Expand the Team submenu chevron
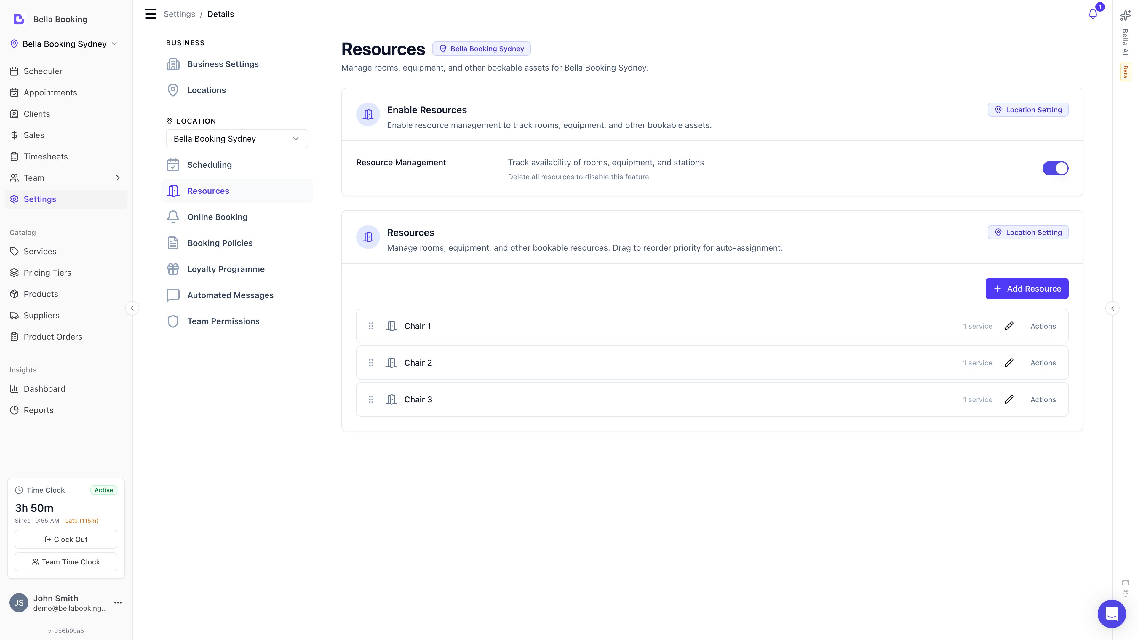Image resolution: width=1138 pixels, height=640 pixels. (118, 178)
